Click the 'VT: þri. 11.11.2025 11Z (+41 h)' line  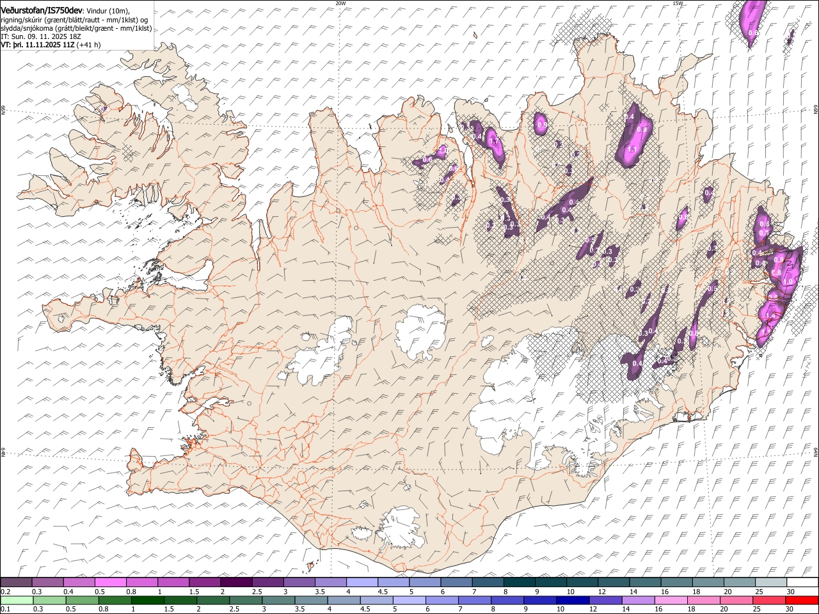click(51, 45)
